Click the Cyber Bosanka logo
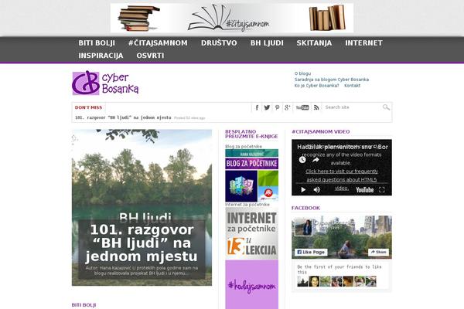This screenshot has height=309, width=464. (105, 83)
